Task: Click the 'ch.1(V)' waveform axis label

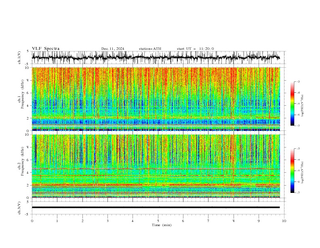Action: click(x=19, y=58)
